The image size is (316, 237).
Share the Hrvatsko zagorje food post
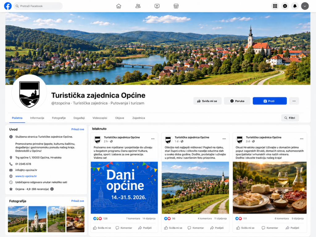[292, 228]
